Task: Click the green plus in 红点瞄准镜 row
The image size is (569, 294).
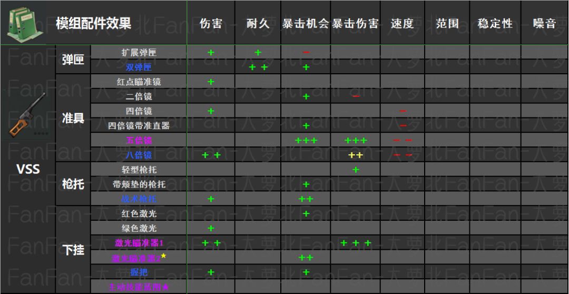Action: coord(211,82)
